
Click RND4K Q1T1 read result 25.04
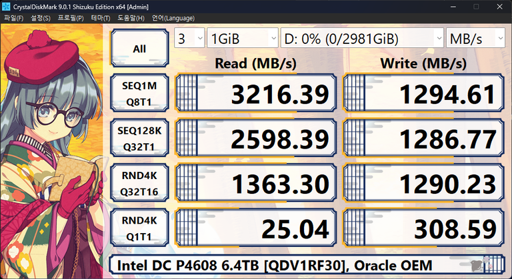point(256,228)
